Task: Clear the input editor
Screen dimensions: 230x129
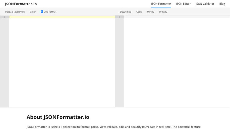Action: [33, 12]
